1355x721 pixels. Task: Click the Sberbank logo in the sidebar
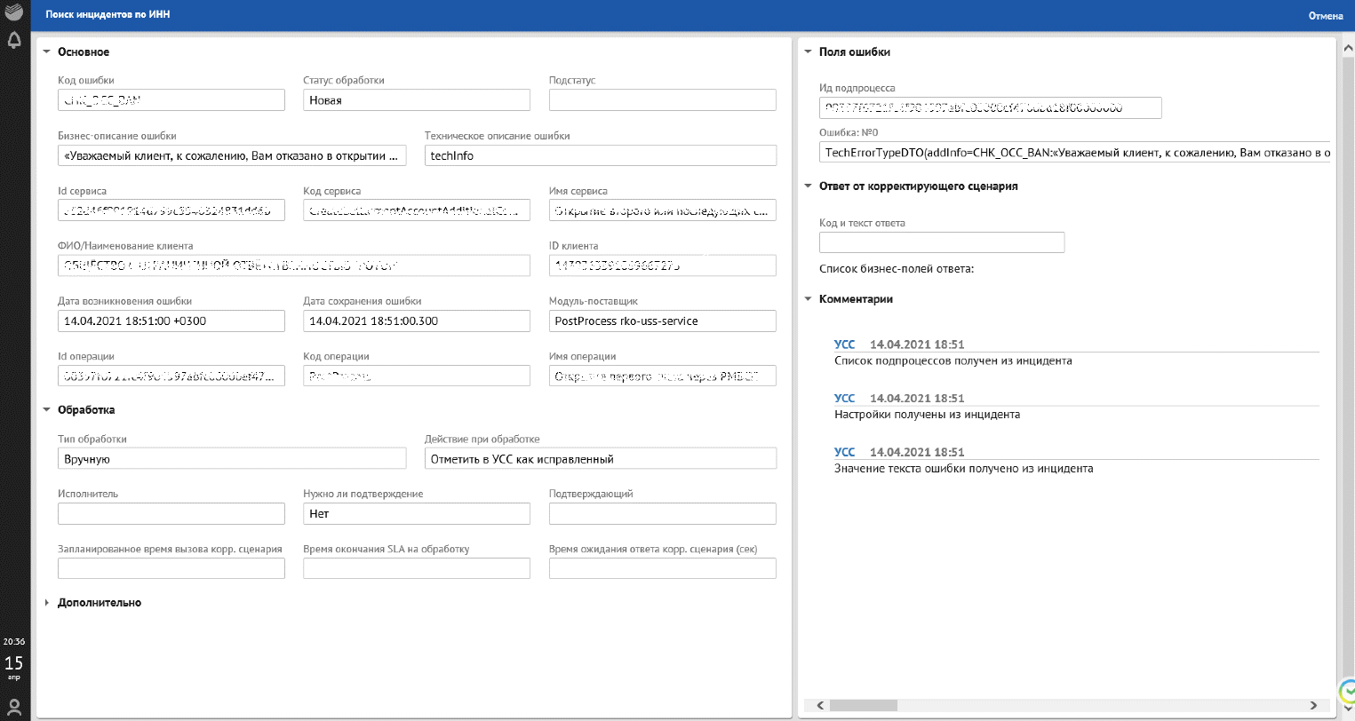[14, 14]
